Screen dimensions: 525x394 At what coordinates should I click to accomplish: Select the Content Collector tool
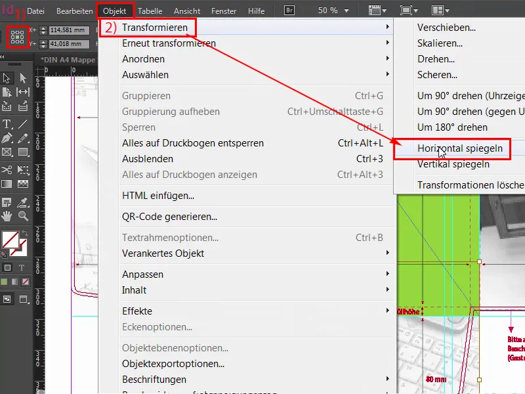point(7,106)
